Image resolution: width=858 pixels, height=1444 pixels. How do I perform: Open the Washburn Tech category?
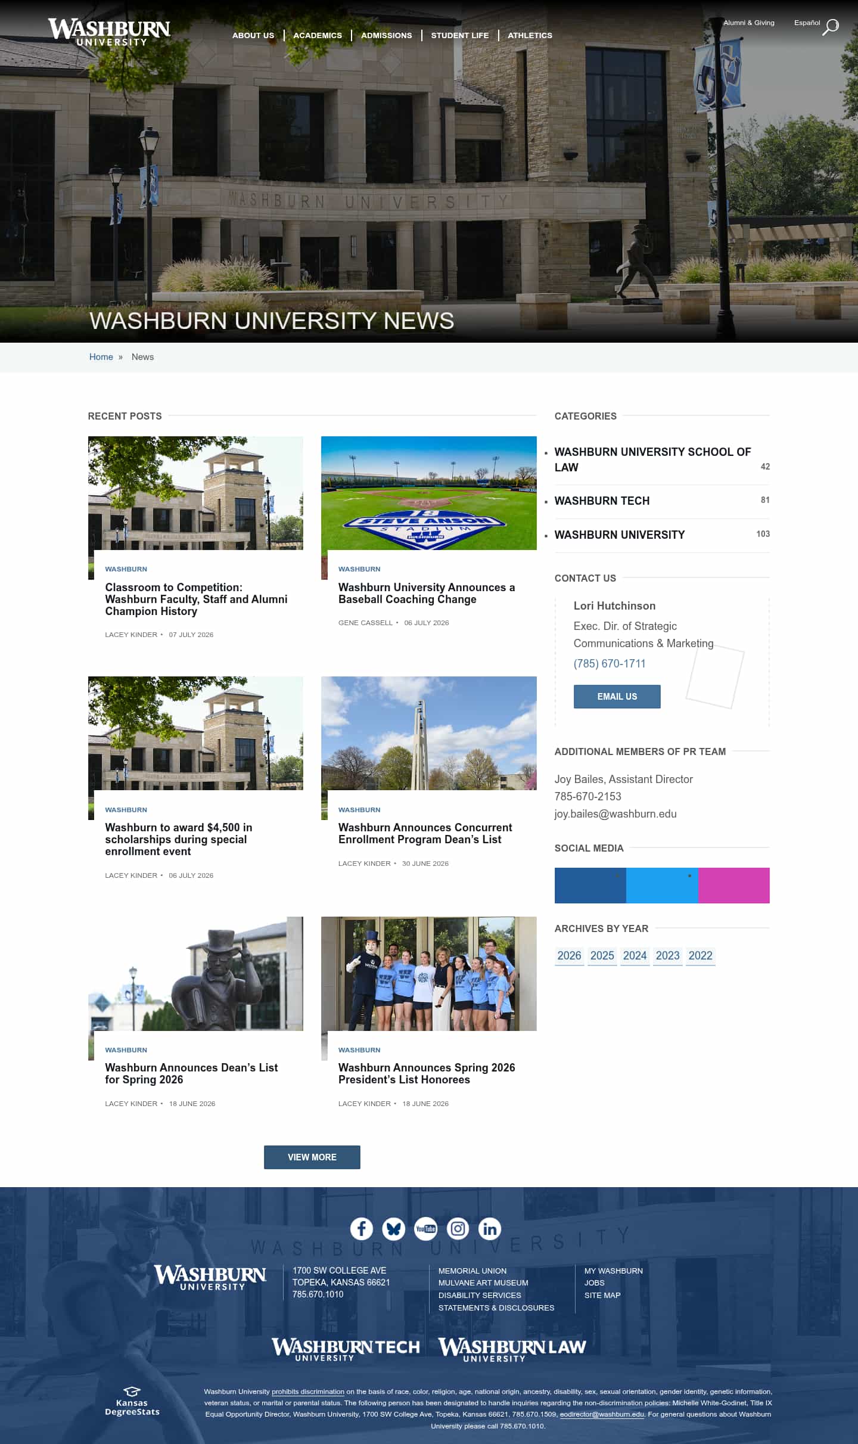click(x=602, y=501)
